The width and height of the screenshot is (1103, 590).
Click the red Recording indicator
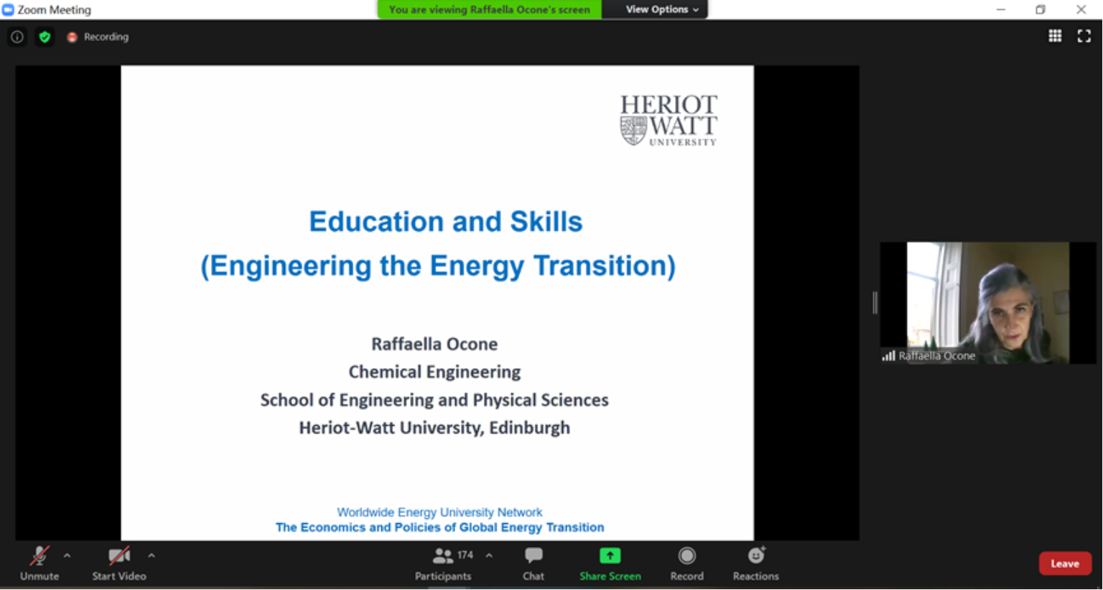(98, 37)
